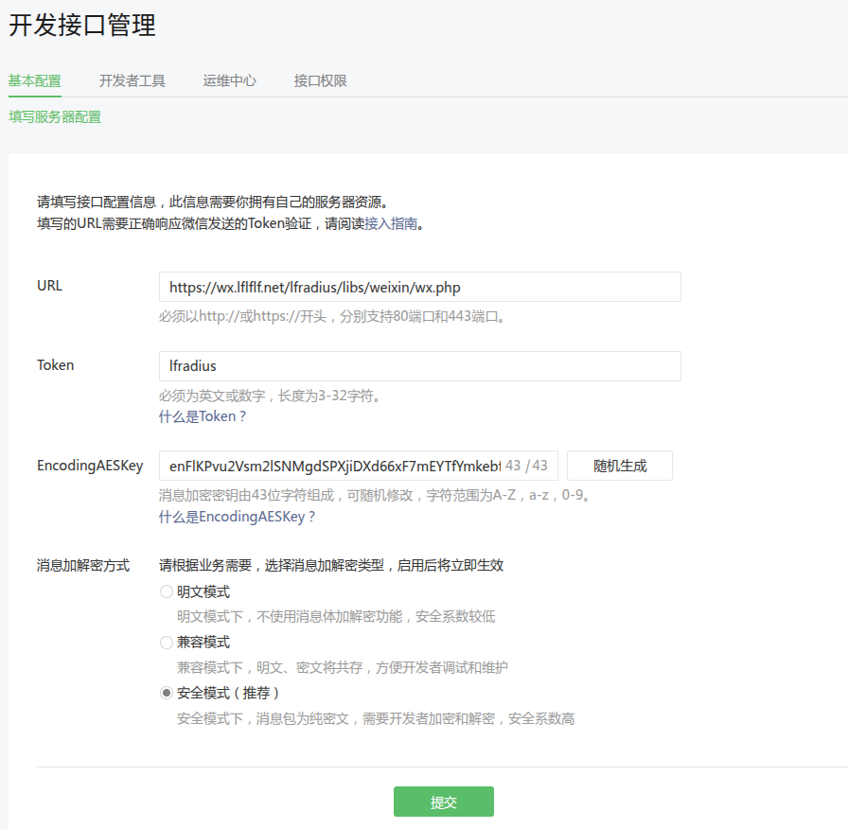Open the 基本配置 tab
The width and height of the screenshot is (848, 829).
point(35,81)
